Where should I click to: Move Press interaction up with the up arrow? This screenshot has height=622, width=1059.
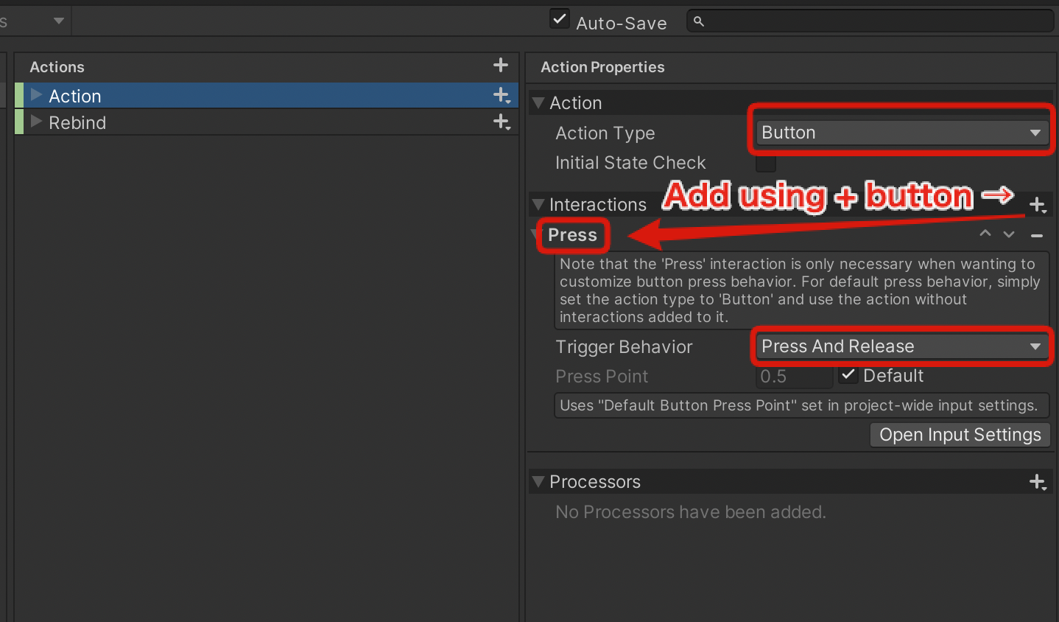coord(985,234)
